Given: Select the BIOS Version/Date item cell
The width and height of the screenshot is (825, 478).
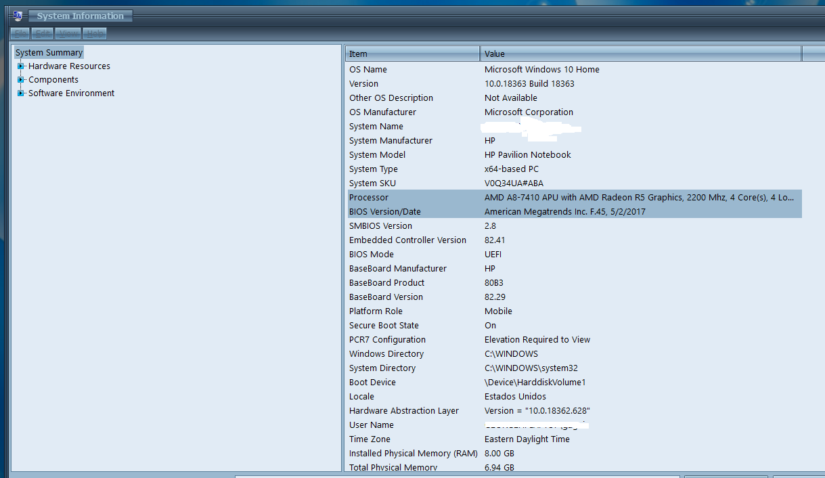Looking at the screenshot, I should point(385,212).
